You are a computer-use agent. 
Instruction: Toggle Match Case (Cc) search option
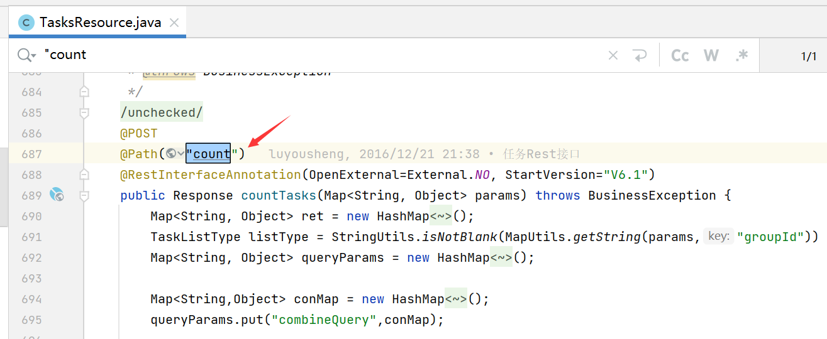point(680,55)
